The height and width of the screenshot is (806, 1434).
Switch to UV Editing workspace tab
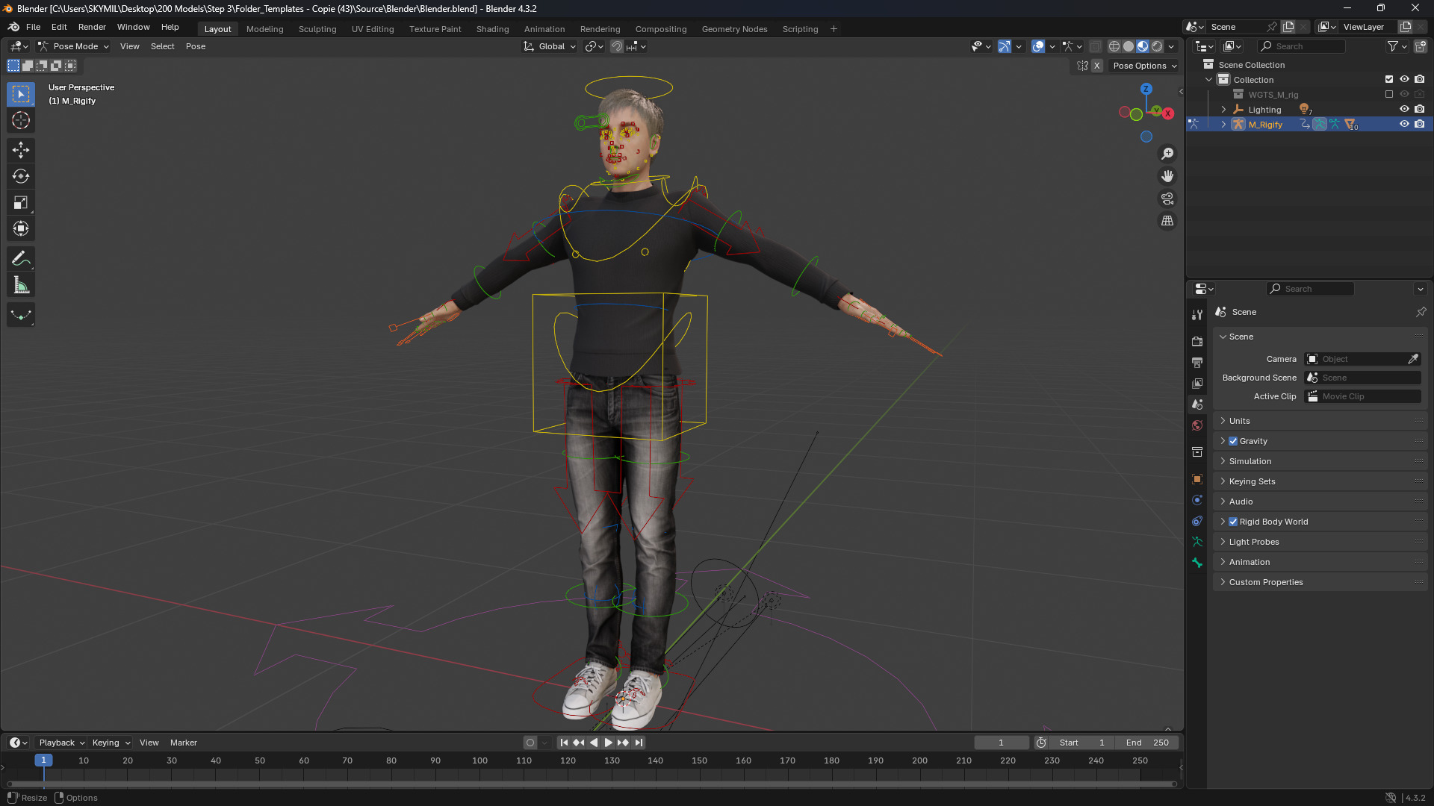click(373, 29)
